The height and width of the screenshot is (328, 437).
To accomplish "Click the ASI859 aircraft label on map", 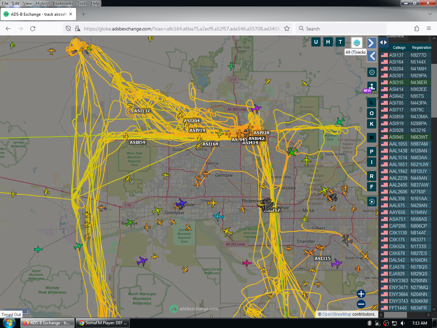I will [x=138, y=142].
